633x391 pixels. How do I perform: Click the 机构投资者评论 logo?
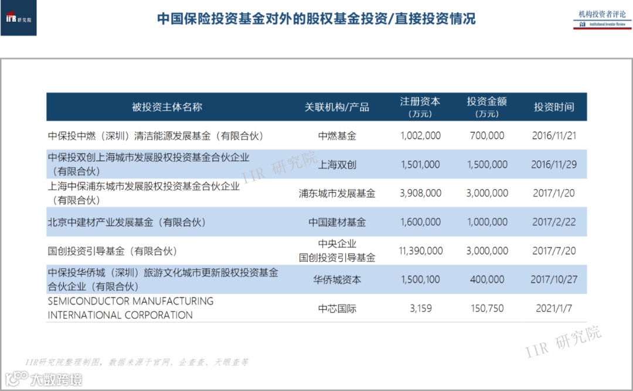click(x=602, y=20)
